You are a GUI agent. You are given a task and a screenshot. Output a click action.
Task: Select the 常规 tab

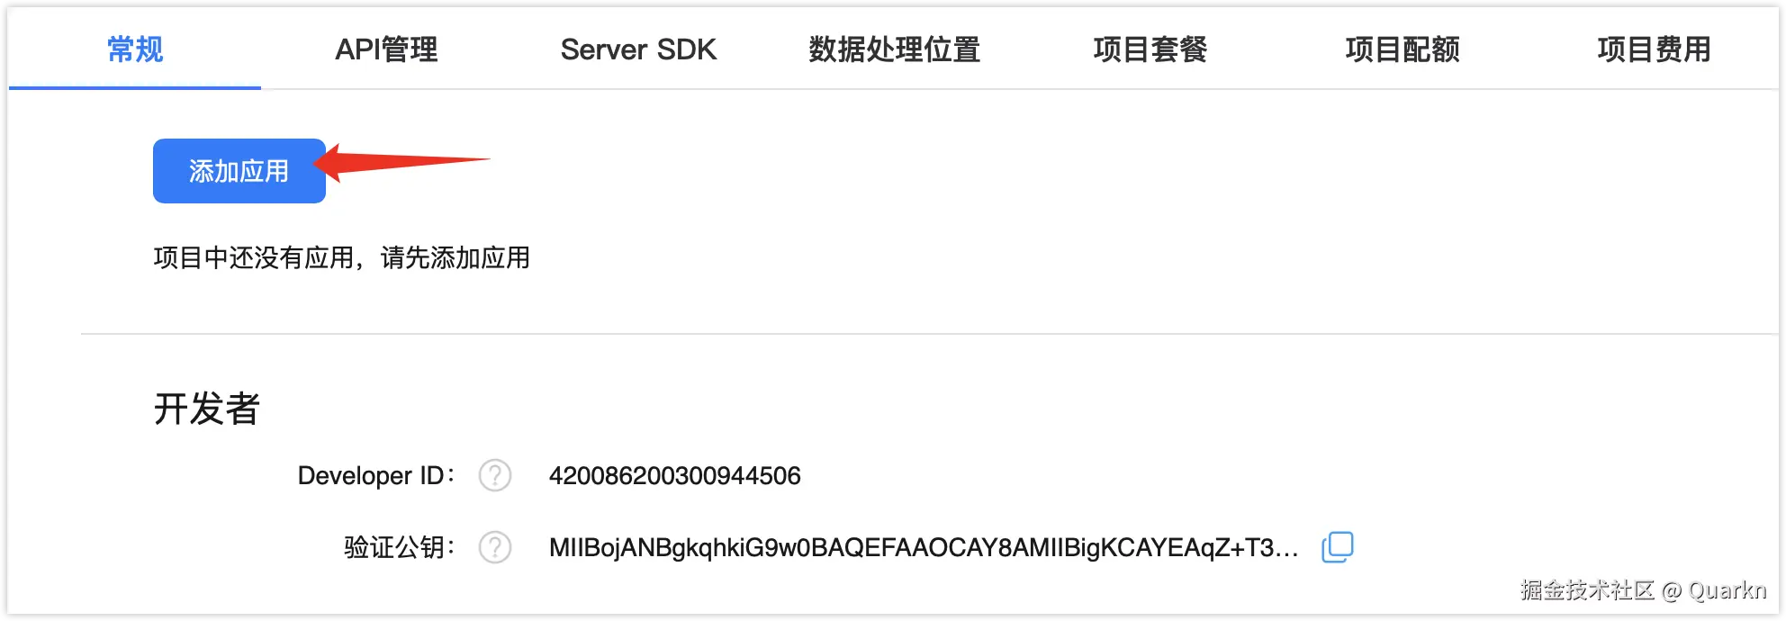[x=135, y=49]
